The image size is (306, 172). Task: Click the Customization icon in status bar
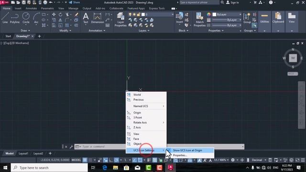303,160
